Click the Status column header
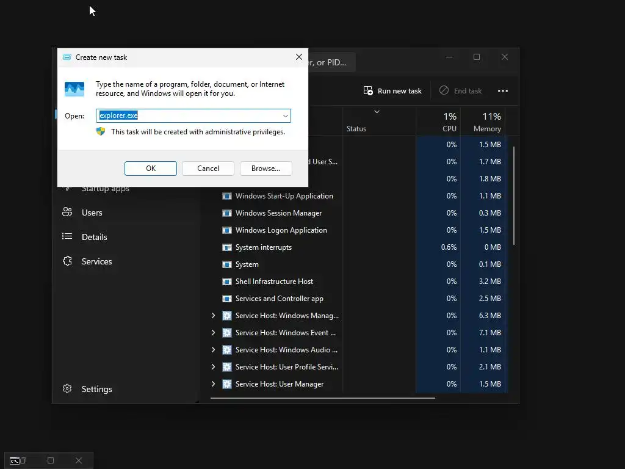625x469 pixels. [x=379, y=122]
